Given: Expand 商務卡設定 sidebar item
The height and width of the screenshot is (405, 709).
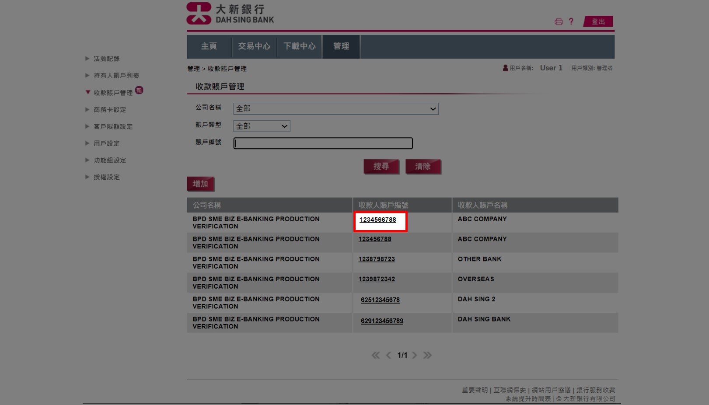Looking at the screenshot, I should (109, 110).
